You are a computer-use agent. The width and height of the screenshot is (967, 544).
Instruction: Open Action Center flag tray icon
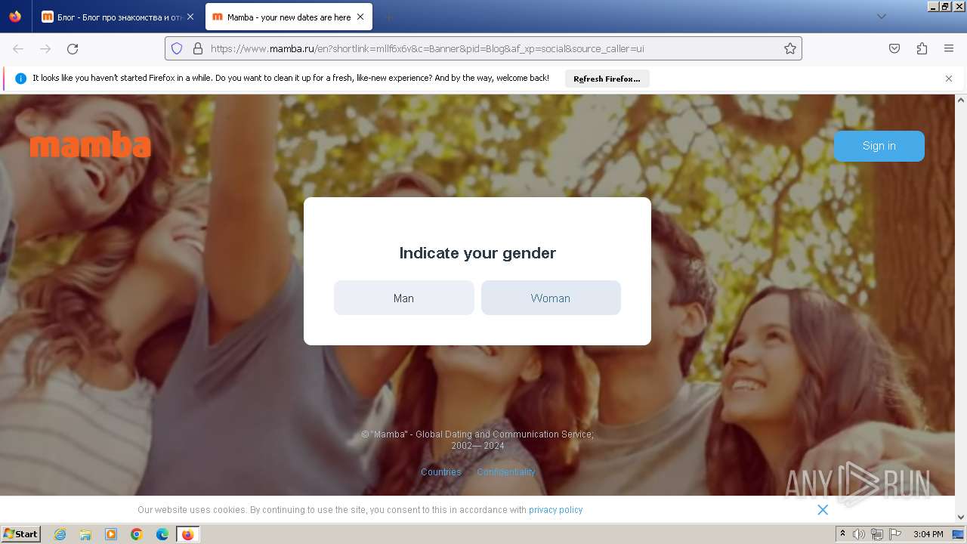tap(894, 534)
